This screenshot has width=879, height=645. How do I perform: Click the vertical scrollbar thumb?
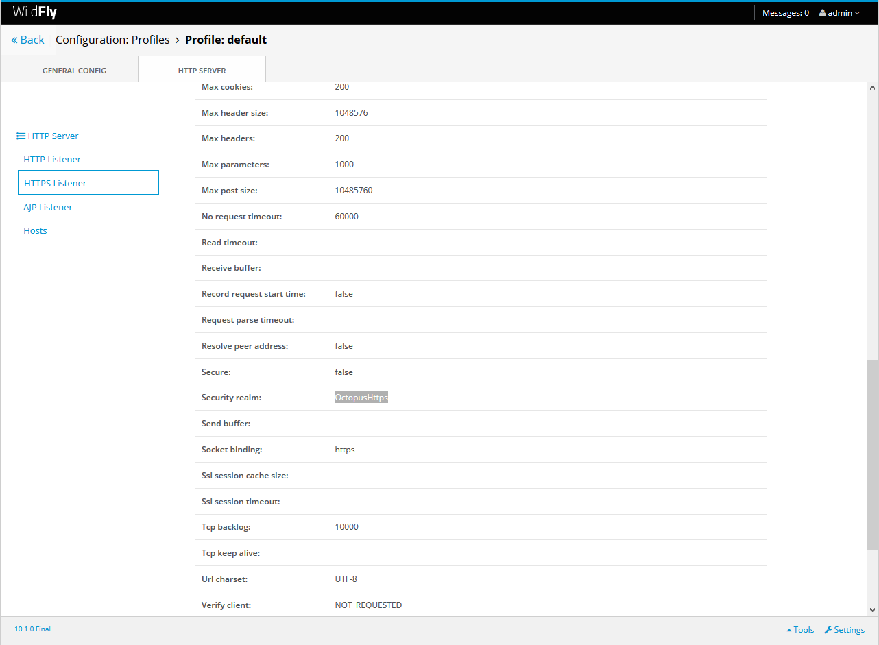tap(872, 454)
